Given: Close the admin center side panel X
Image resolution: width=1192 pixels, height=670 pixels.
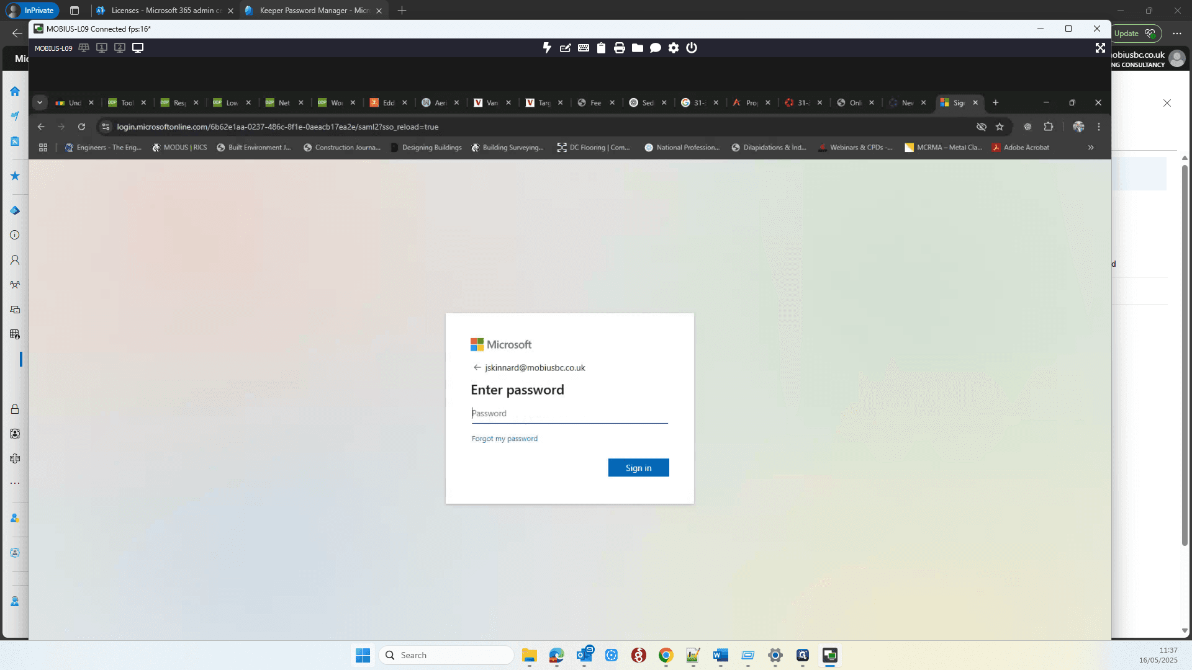Looking at the screenshot, I should pos(1167,103).
